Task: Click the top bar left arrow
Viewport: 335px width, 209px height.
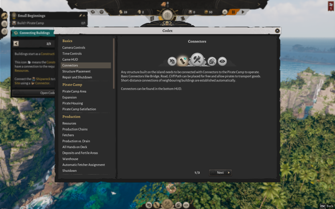Action: point(76,4)
